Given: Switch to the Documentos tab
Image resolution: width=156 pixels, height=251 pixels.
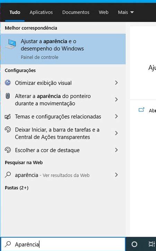Looking at the screenshot, I should pos(76,12).
